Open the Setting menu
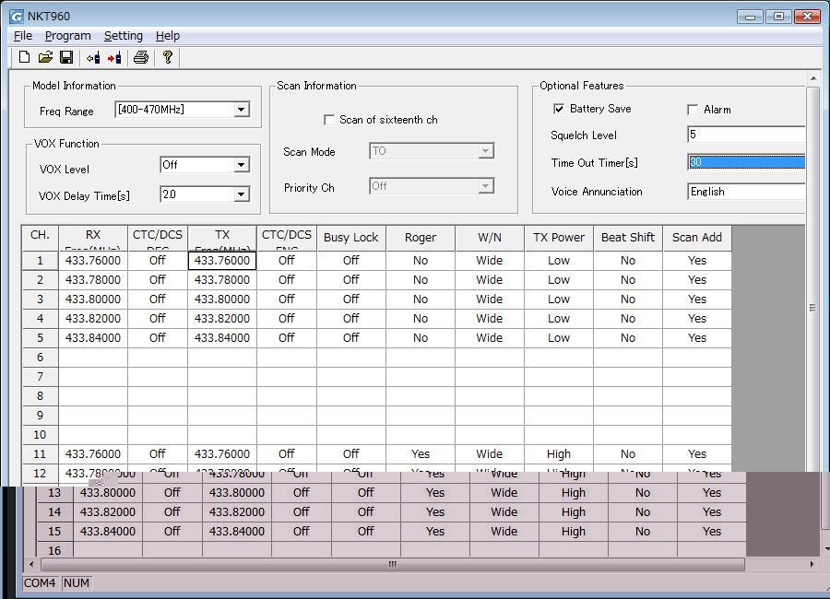The image size is (830, 599). coord(123,36)
